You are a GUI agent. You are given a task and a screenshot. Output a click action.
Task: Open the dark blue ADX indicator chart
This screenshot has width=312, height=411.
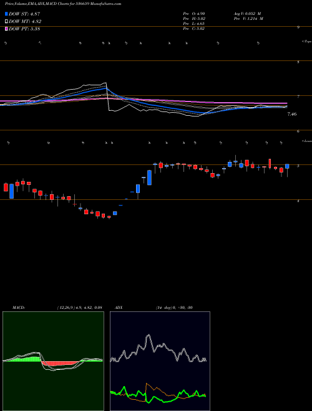160,361
